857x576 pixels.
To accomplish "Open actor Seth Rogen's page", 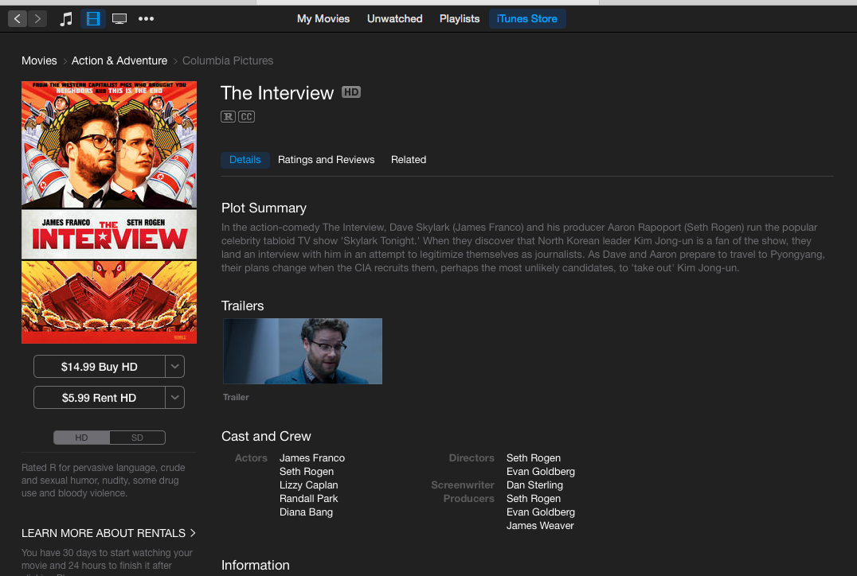I will [x=306, y=472].
